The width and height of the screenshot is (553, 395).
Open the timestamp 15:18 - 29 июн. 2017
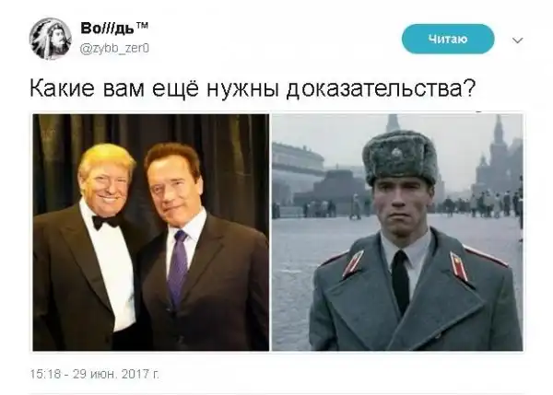pos(95,374)
